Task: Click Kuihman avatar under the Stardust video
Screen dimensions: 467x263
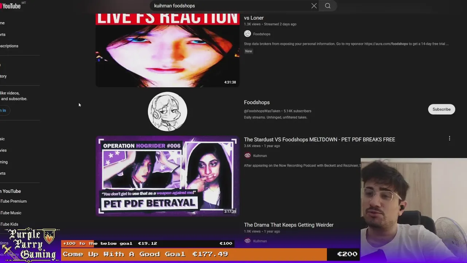Action: coord(247,156)
